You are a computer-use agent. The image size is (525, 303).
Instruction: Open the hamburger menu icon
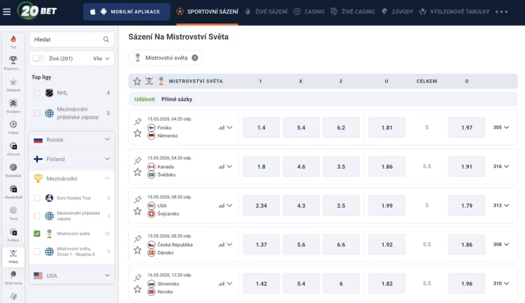pos(7,12)
